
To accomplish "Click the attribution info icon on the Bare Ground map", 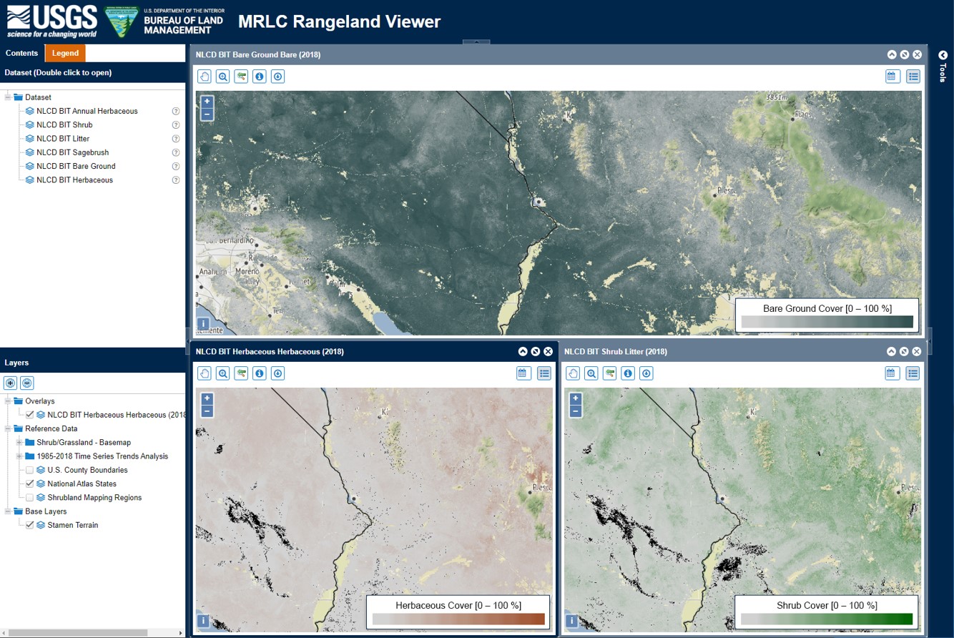I will pos(202,323).
